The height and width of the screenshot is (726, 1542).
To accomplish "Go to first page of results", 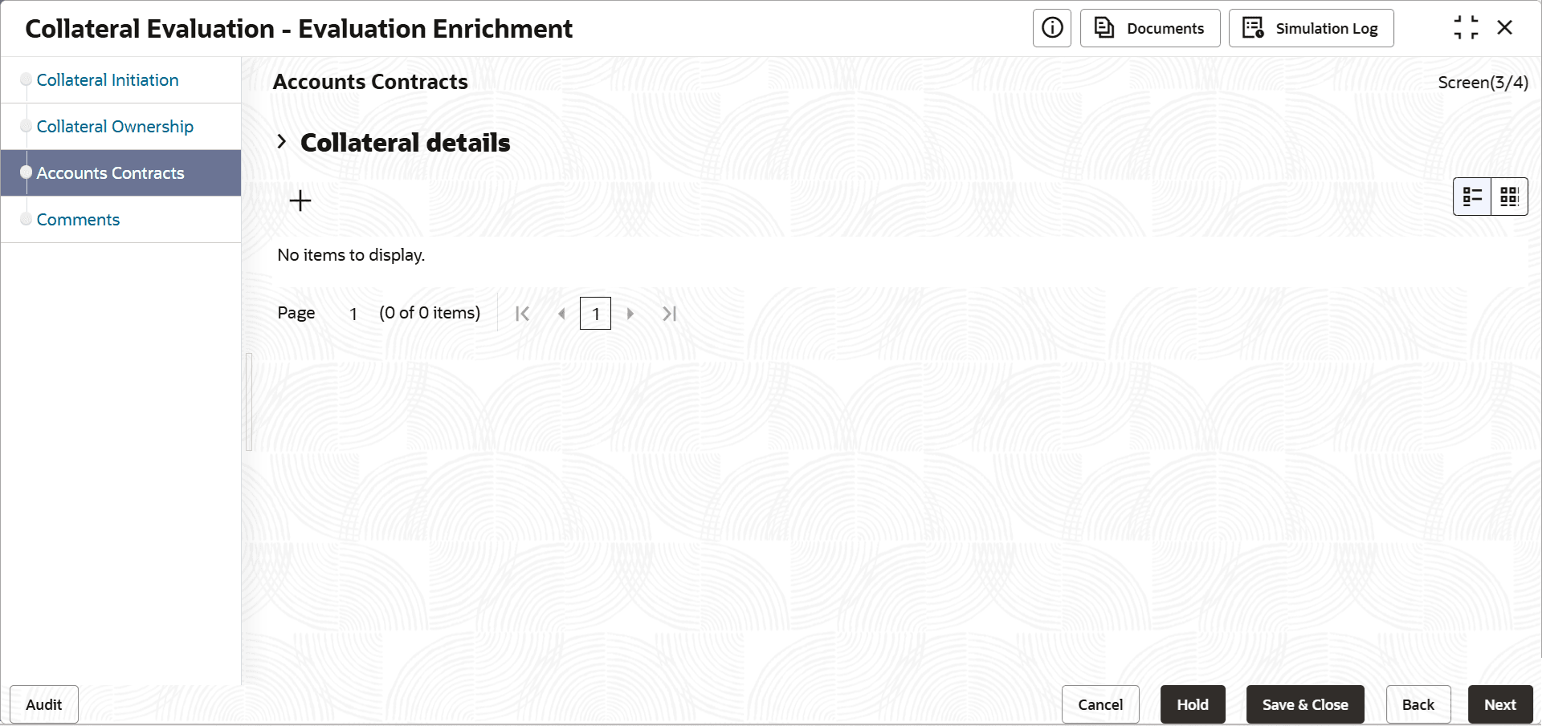I will tap(522, 314).
